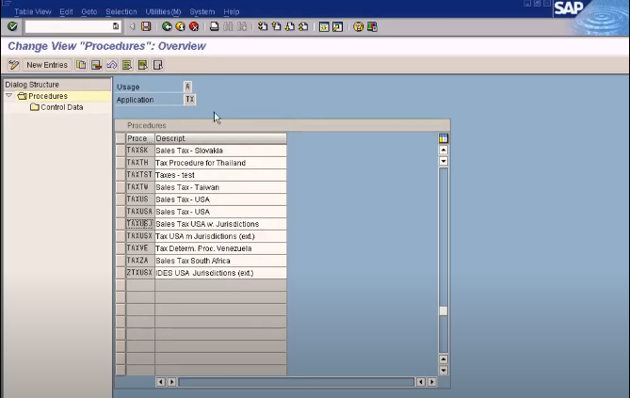Open the Help menu
The image size is (630, 398).
coord(232,11)
